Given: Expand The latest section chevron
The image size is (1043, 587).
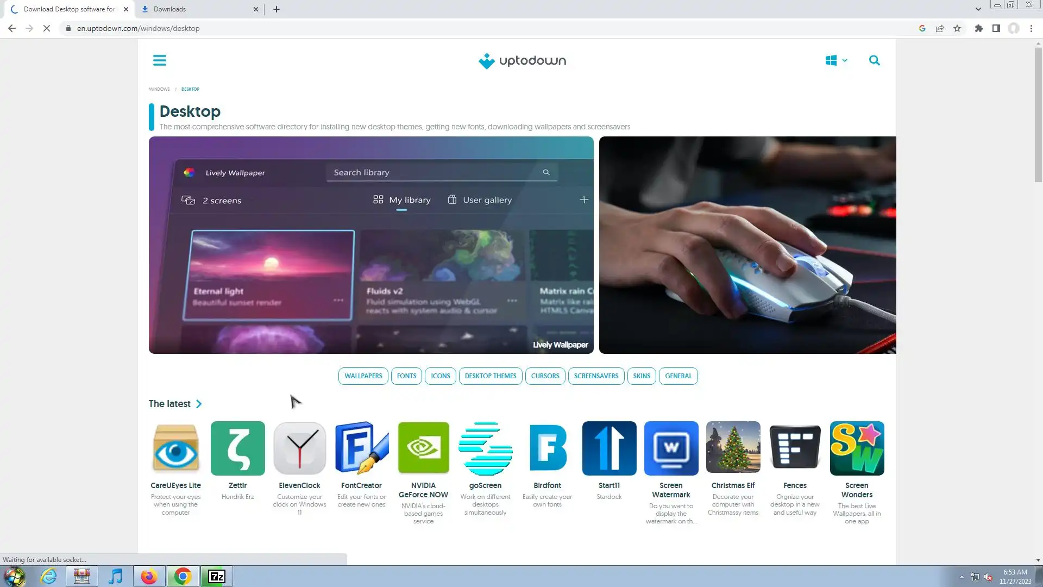Looking at the screenshot, I should click(x=199, y=404).
